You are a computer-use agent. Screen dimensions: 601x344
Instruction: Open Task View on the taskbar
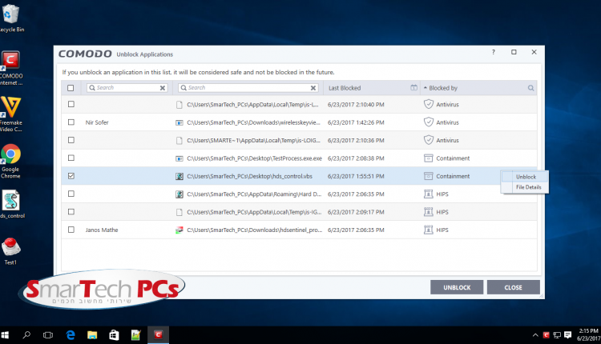[48, 335]
